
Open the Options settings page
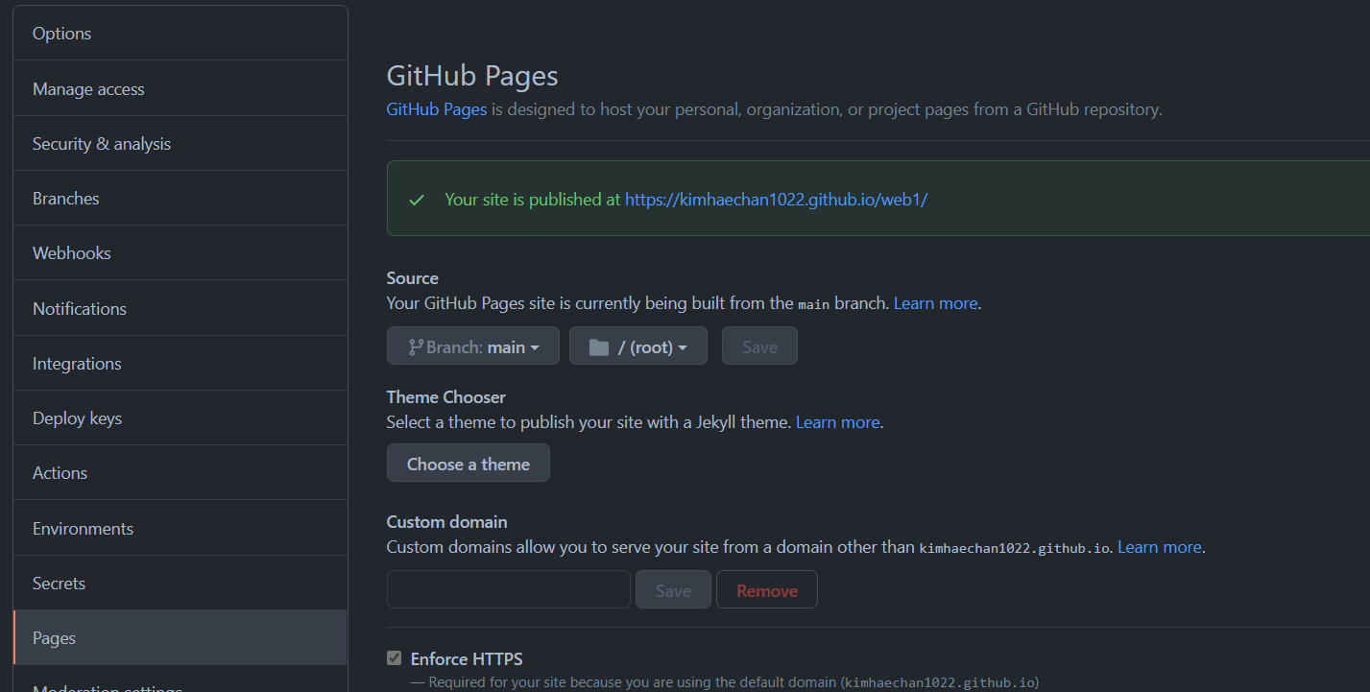coord(180,34)
